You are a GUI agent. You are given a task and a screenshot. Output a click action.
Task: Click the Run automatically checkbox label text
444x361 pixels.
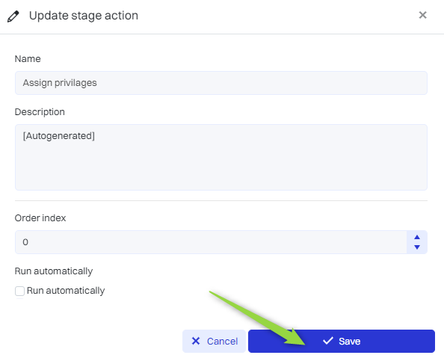[x=66, y=291]
